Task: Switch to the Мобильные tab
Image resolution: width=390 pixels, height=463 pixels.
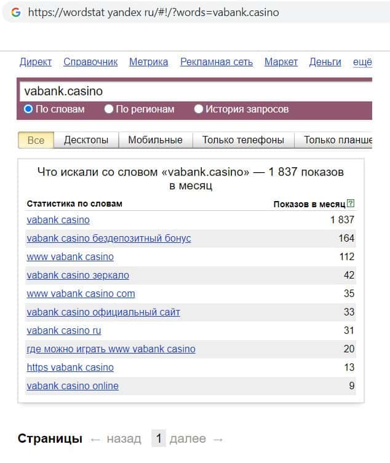Action: (x=155, y=140)
